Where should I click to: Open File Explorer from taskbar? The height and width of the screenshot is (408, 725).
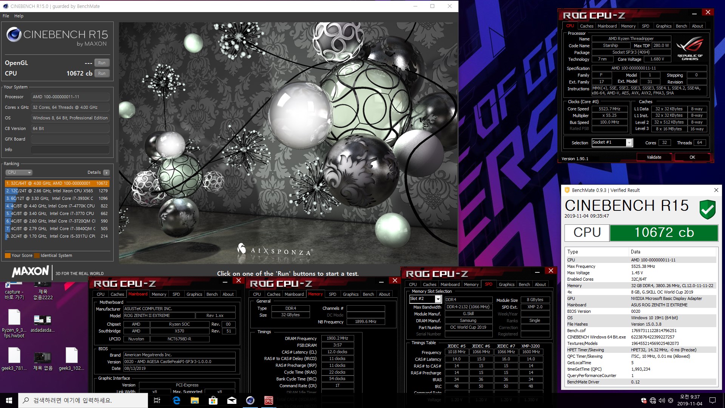click(194, 400)
